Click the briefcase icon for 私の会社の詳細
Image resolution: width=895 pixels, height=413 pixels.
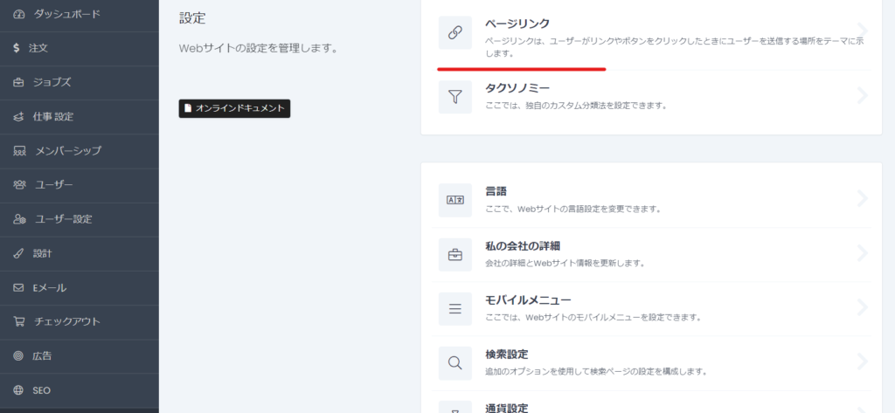[454, 254]
